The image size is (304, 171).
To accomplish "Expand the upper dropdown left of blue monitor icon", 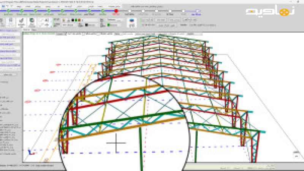I will (116, 20).
